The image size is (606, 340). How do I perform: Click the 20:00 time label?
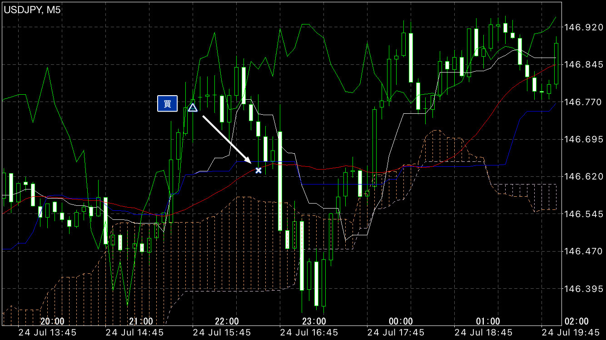(52, 321)
